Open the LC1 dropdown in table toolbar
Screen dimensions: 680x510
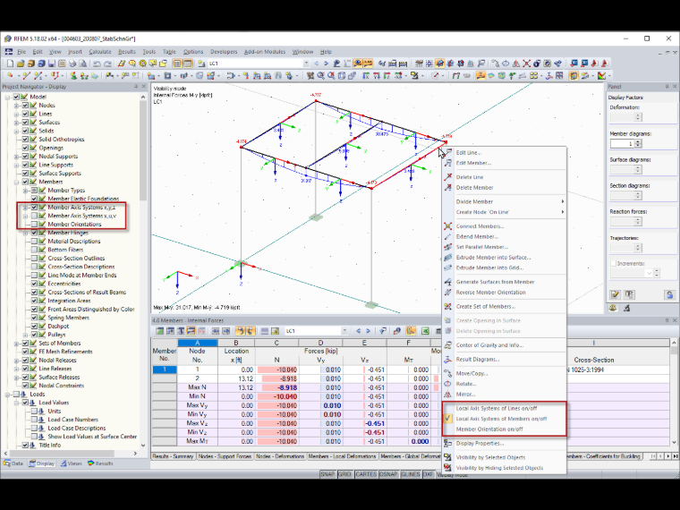click(344, 331)
